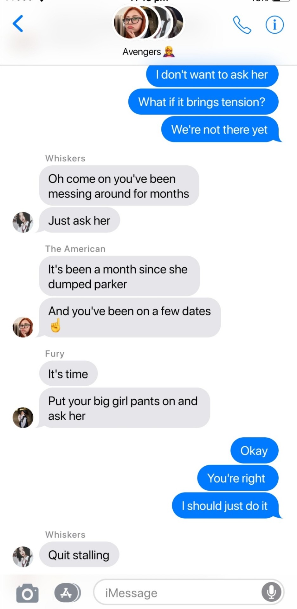
Task: Tap Whiskers avatar beside "Just ask her"
Action: point(23,222)
